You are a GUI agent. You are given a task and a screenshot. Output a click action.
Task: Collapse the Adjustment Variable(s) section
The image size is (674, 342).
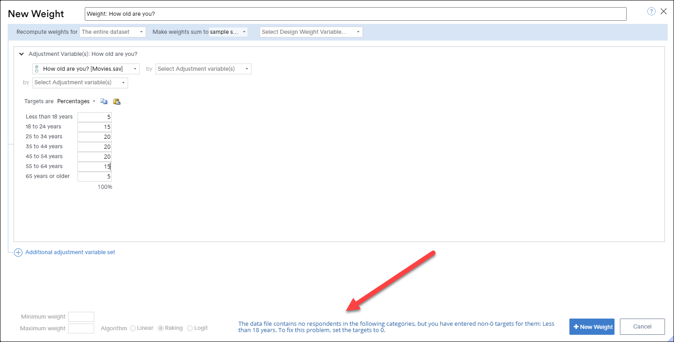(21, 54)
